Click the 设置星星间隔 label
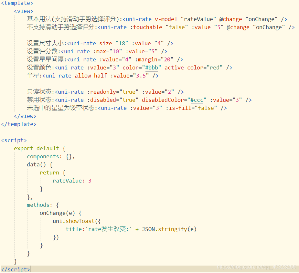This screenshot has height=273, width=299. 45,59
